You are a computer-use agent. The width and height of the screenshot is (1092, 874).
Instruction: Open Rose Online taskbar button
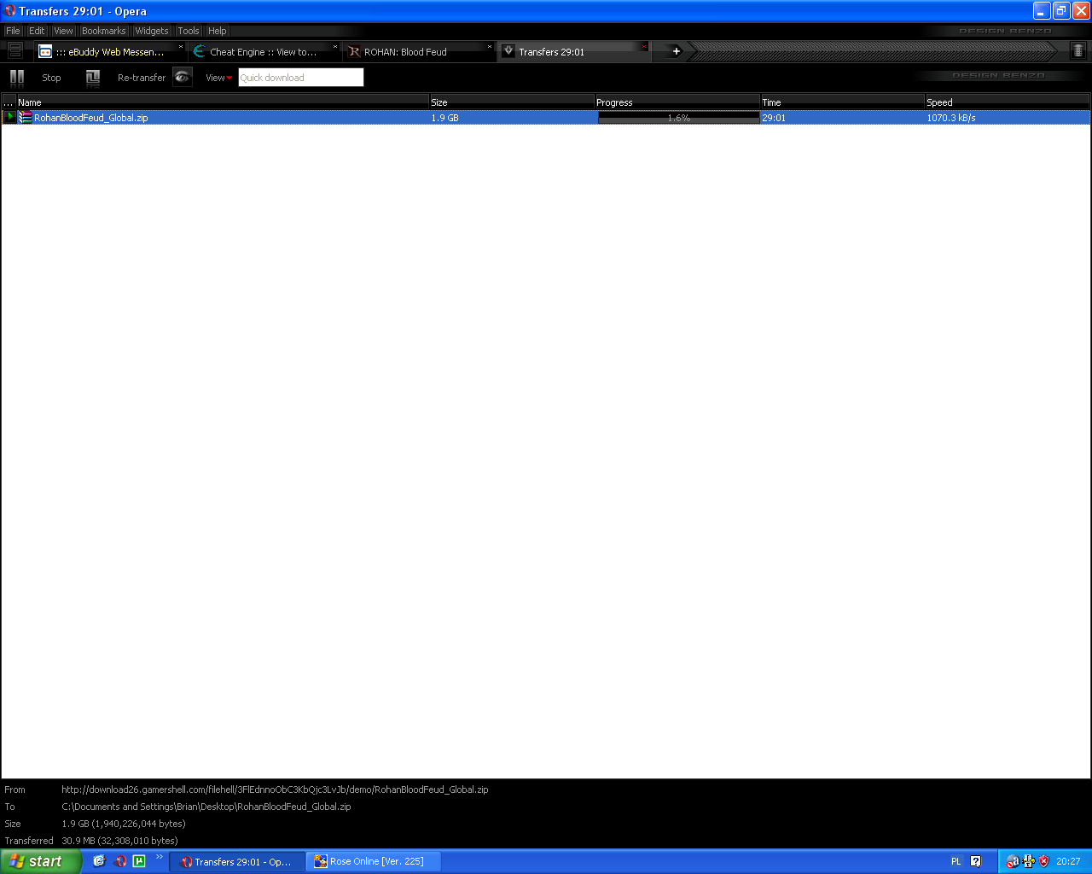[x=374, y=861]
